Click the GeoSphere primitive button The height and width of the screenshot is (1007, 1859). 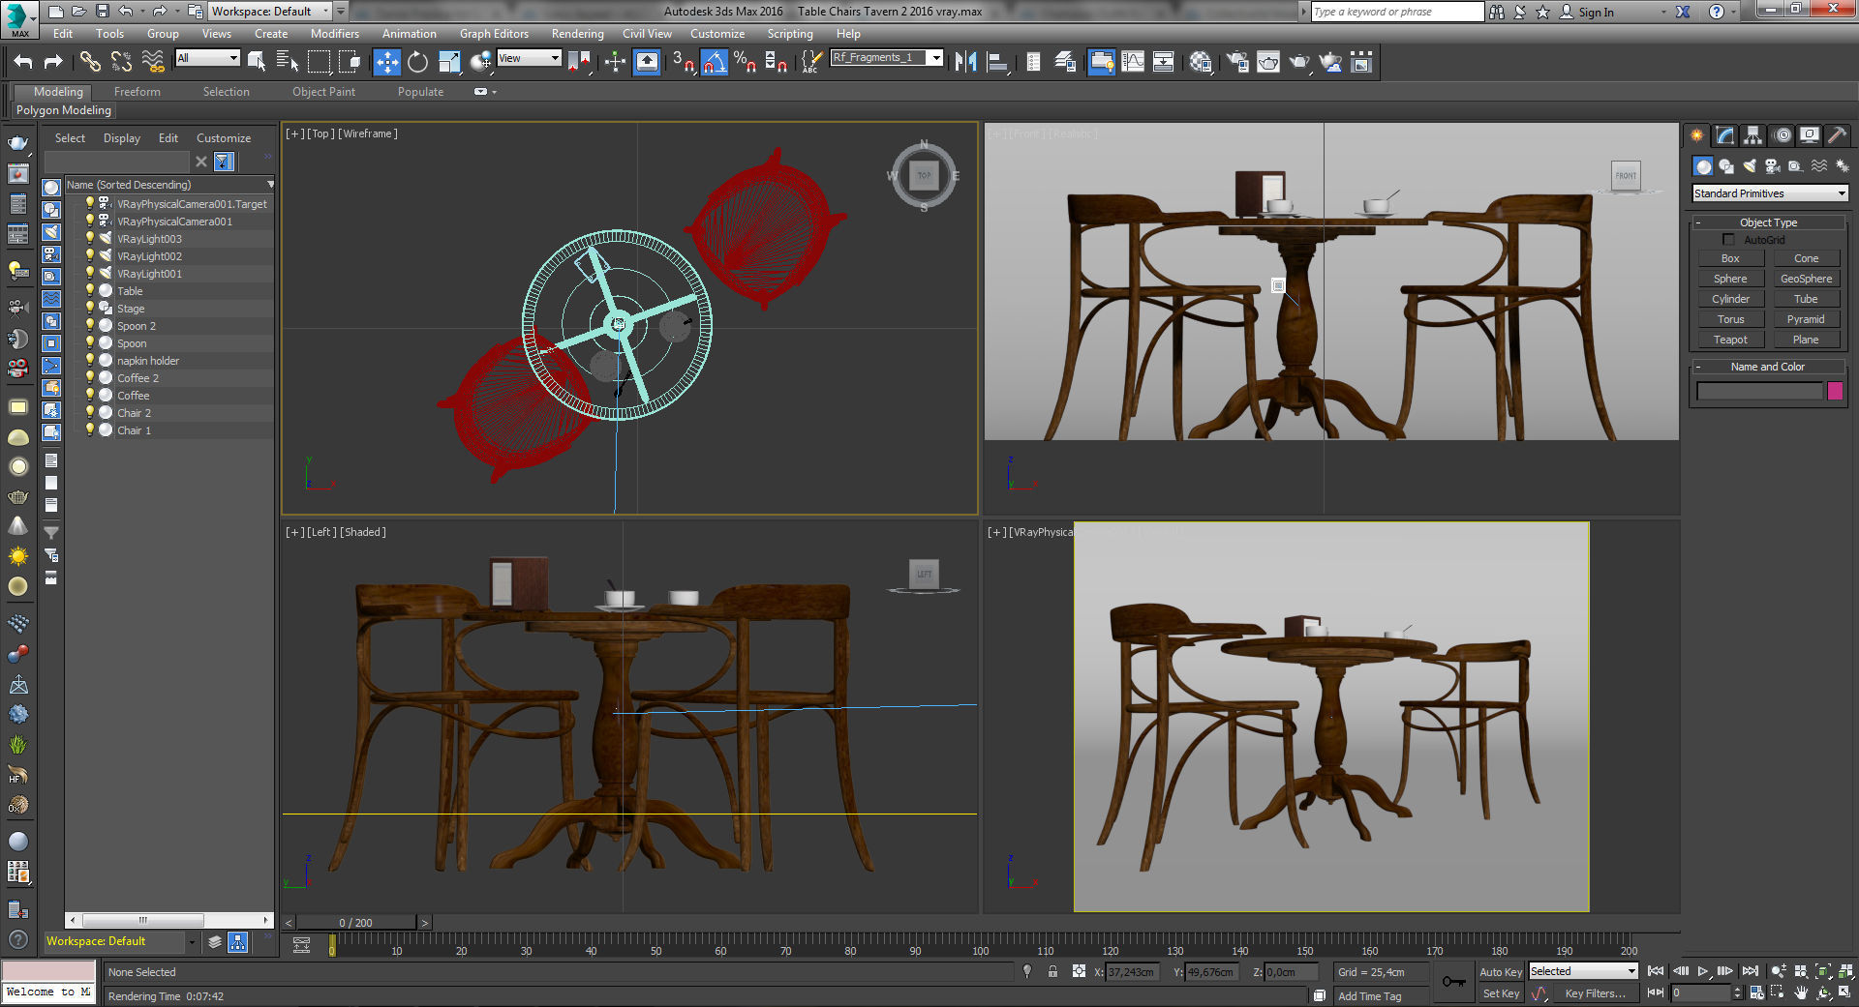coord(1806,279)
